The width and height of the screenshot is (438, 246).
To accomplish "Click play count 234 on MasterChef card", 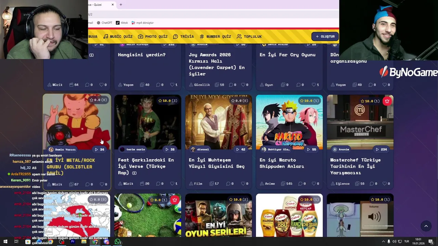I will coord(381,149).
